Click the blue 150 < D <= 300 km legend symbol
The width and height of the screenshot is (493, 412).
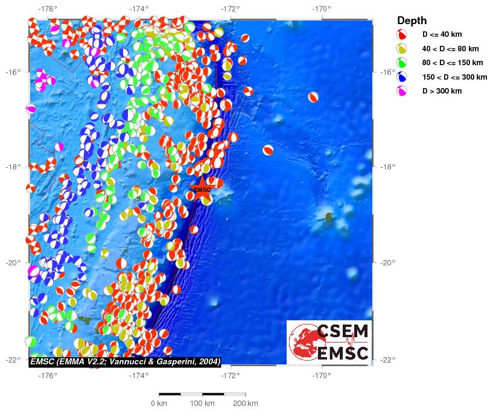tap(401, 77)
